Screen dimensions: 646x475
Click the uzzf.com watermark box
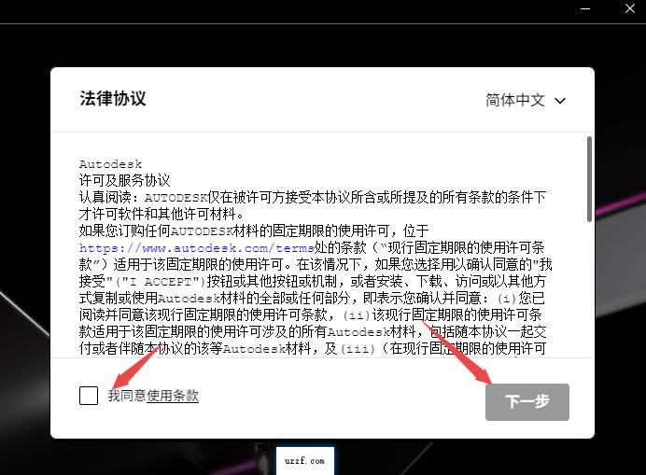pos(304,461)
